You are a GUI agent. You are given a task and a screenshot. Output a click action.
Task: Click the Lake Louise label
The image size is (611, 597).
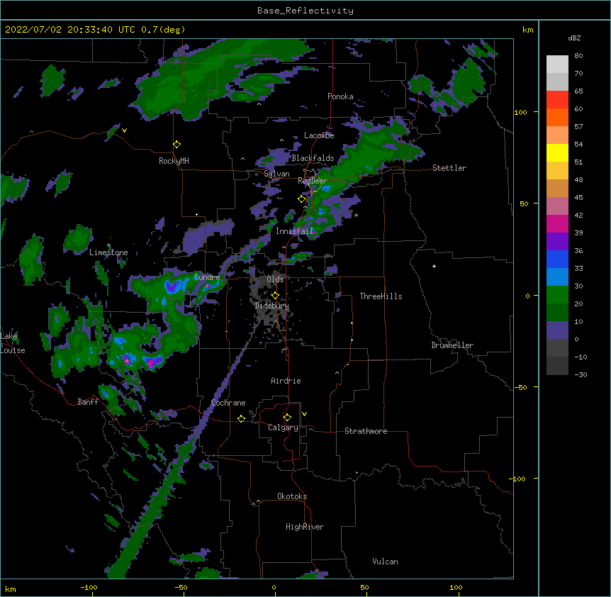coord(13,343)
